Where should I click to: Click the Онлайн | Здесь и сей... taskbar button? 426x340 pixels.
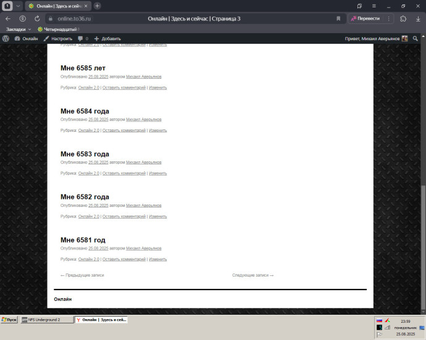(x=101, y=320)
